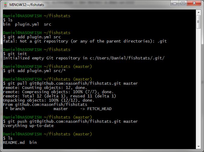
Task: Click the git pull command line
Action: click(x=70, y=83)
